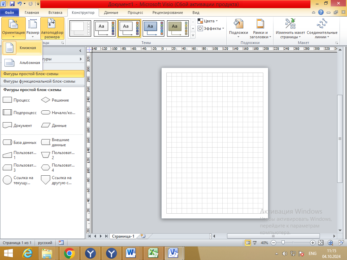This screenshot has height=260, width=347.
Task: Switch to the Вид tab
Action: (x=196, y=13)
